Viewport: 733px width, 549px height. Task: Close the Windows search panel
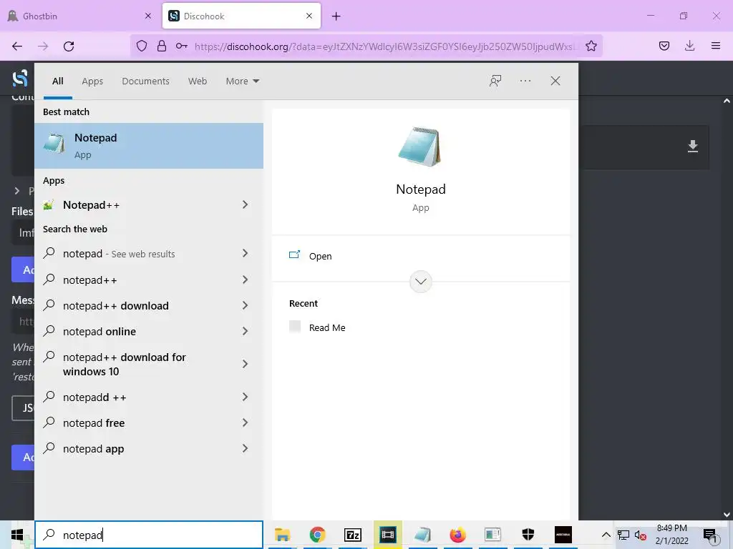(555, 81)
